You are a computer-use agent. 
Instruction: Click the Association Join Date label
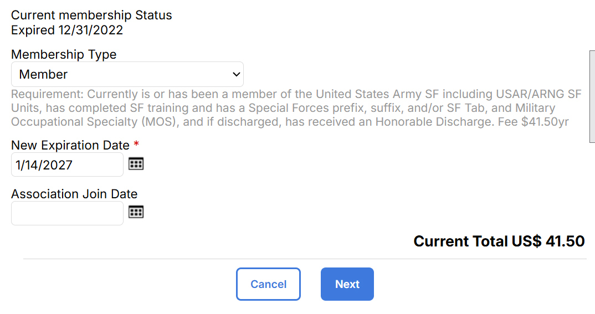74,194
